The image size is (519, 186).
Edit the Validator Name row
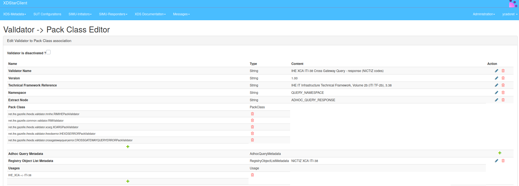point(496,71)
